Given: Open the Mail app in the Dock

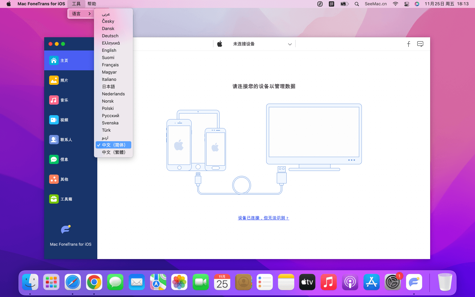Looking at the screenshot, I should point(137,282).
